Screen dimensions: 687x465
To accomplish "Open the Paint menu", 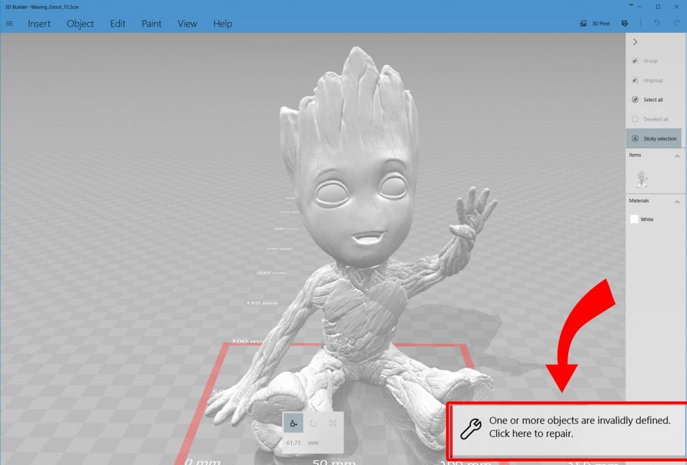I will tap(151, 23).
